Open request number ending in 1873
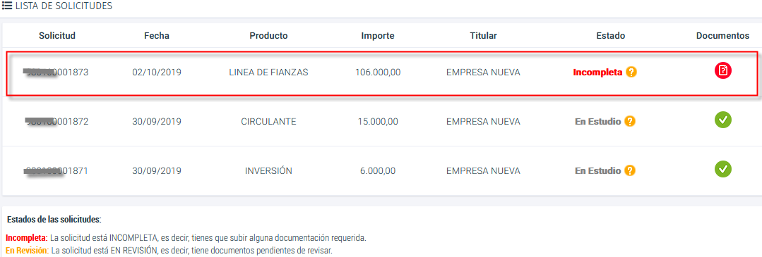Image resolution: width=762 pixels, height=257 pixels. pyautogui.click(x=56, y=73)
